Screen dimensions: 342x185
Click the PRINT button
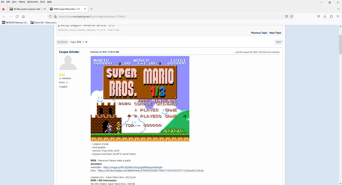[x=279, y=42]
